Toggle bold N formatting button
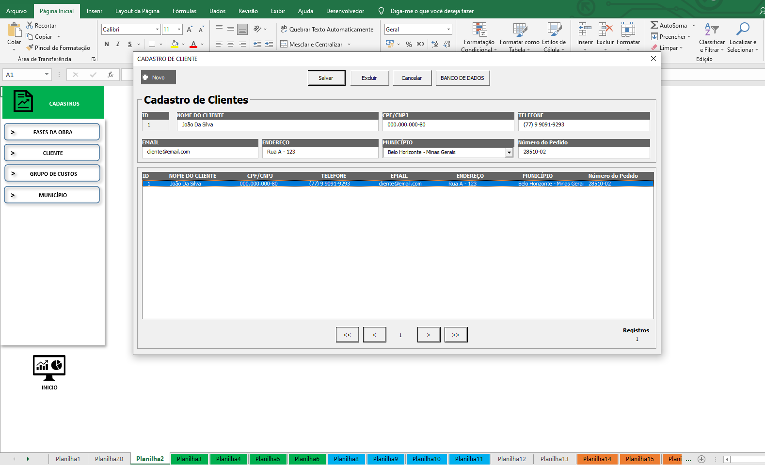765x465 pixels. [x=107, y=44]
